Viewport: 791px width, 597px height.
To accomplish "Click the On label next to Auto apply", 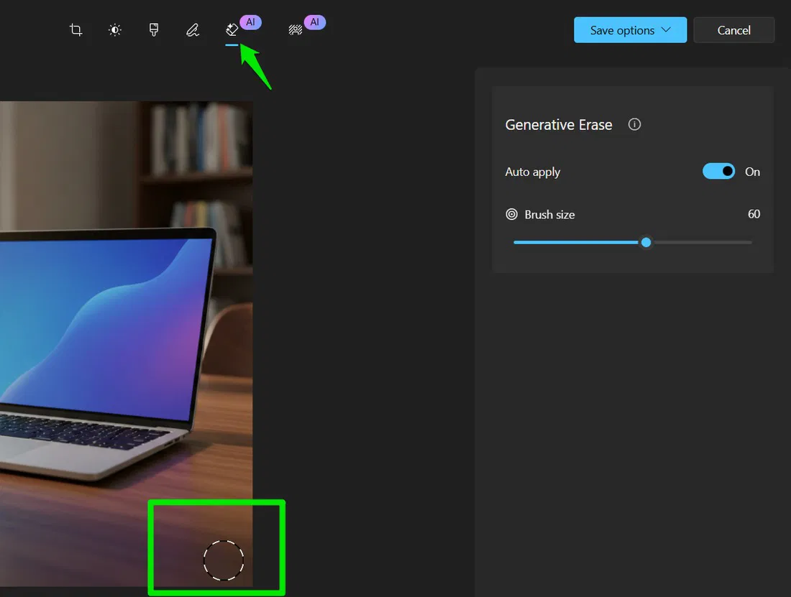I will point(752,171).
